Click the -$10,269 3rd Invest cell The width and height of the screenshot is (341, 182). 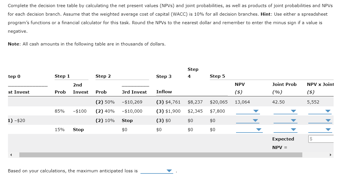[132, 102]
